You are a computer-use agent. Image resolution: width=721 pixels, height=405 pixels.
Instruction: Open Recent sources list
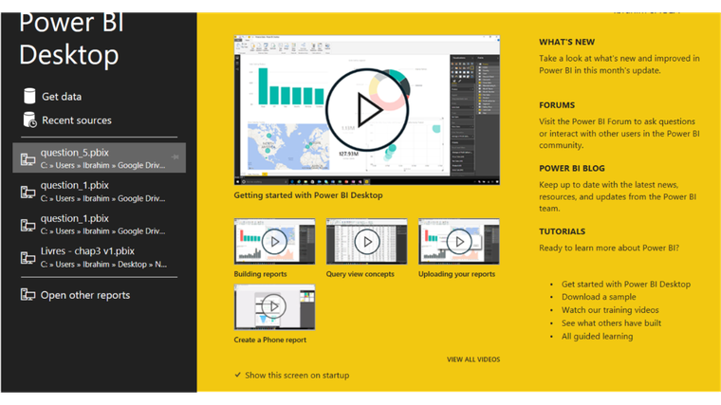coord(77,120)
